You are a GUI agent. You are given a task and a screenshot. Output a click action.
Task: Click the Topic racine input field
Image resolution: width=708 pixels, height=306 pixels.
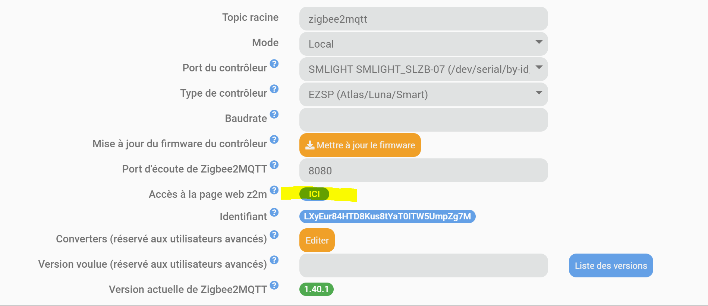tap(423, 19)
